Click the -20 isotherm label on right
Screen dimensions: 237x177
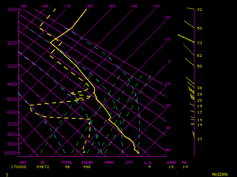[x=167, y=17]
